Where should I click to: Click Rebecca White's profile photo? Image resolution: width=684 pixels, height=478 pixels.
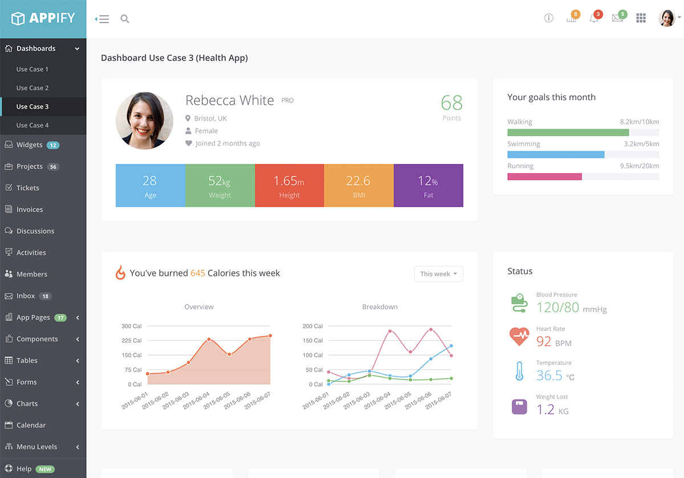point(144,121)
